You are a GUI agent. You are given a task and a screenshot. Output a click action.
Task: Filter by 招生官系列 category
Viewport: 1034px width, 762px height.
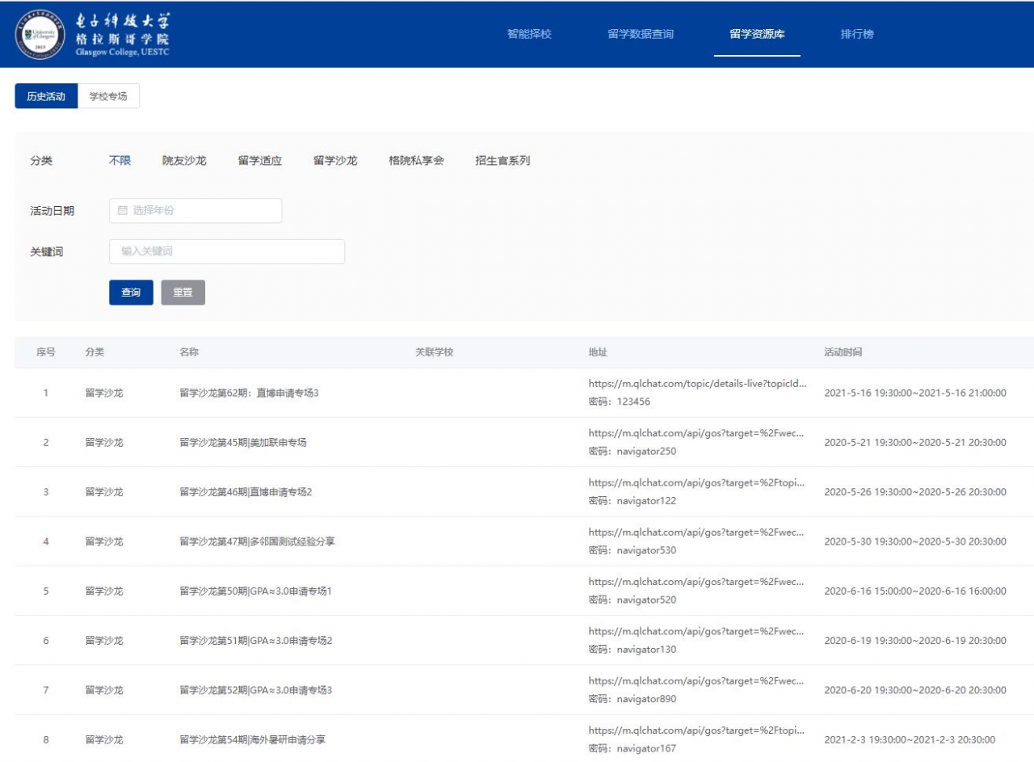502,161
